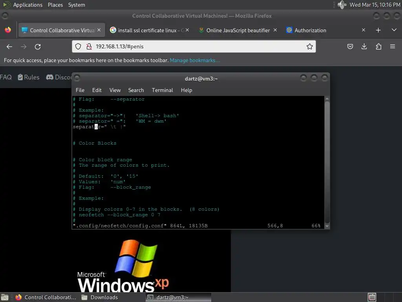Image resolution: width=402 pixels, height=302 pixels.
Task: Switch to Control Collaborati... taskbar window
Action: coord(46,297)
